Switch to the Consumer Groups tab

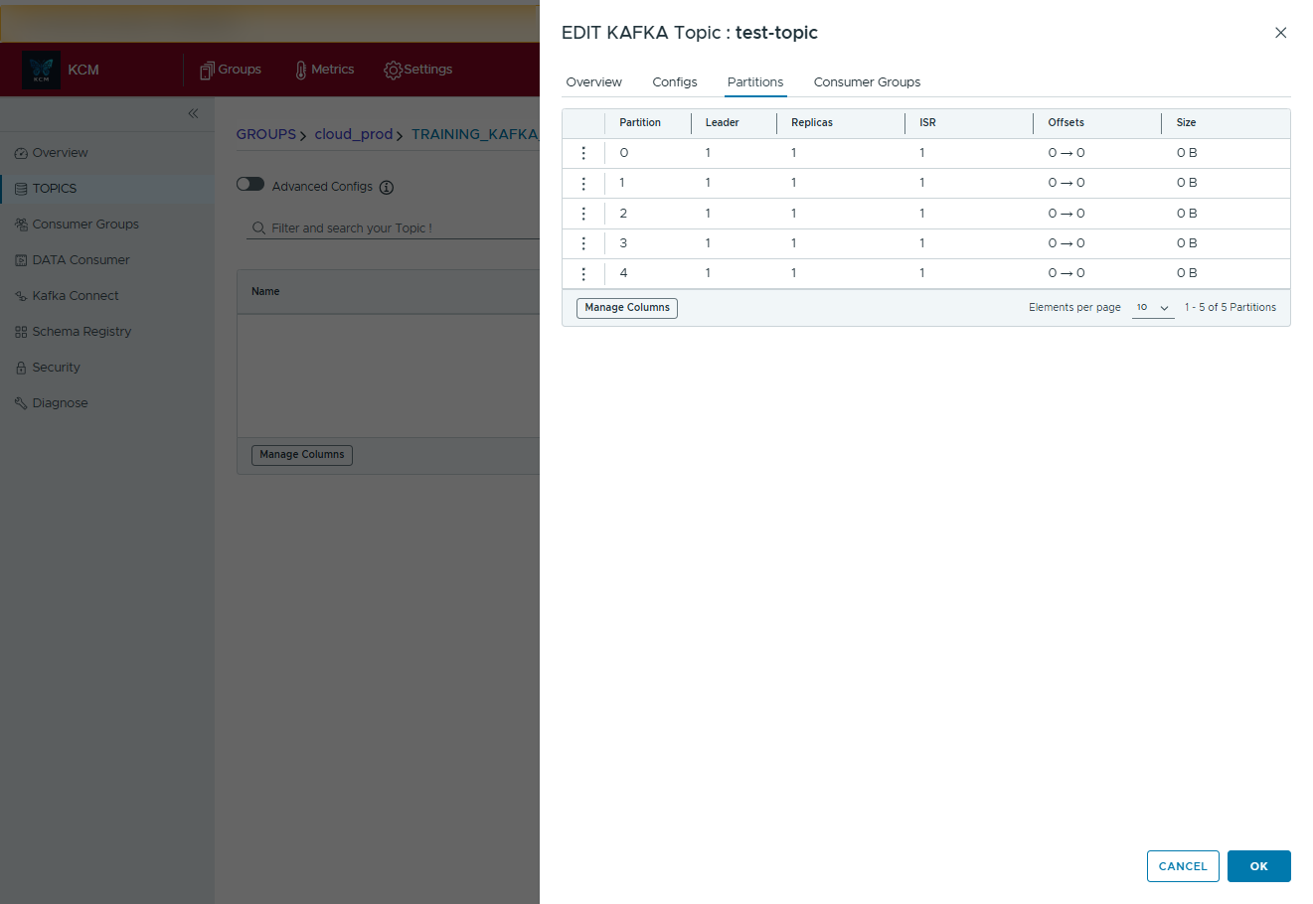pyautogui.click(x=867, y=82)
